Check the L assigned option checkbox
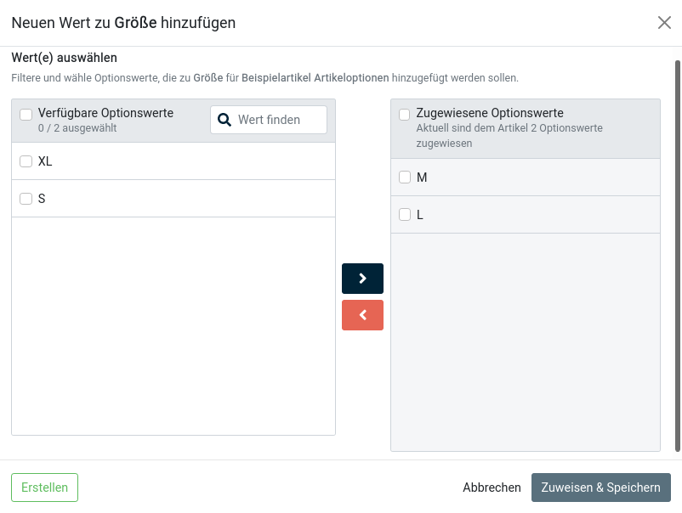Screen dimensions: 682x513 tap(405, 214)
